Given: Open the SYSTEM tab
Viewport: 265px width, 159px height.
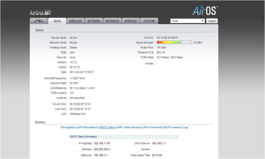Looking at the screenshot, I should (x=149, y=21).
